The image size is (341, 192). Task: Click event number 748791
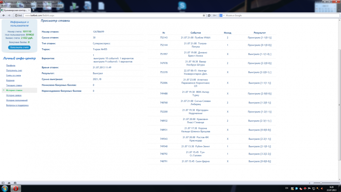point(164,161)
